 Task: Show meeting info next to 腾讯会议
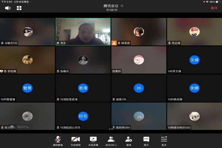pyautogui.click(x=122, y=6)
